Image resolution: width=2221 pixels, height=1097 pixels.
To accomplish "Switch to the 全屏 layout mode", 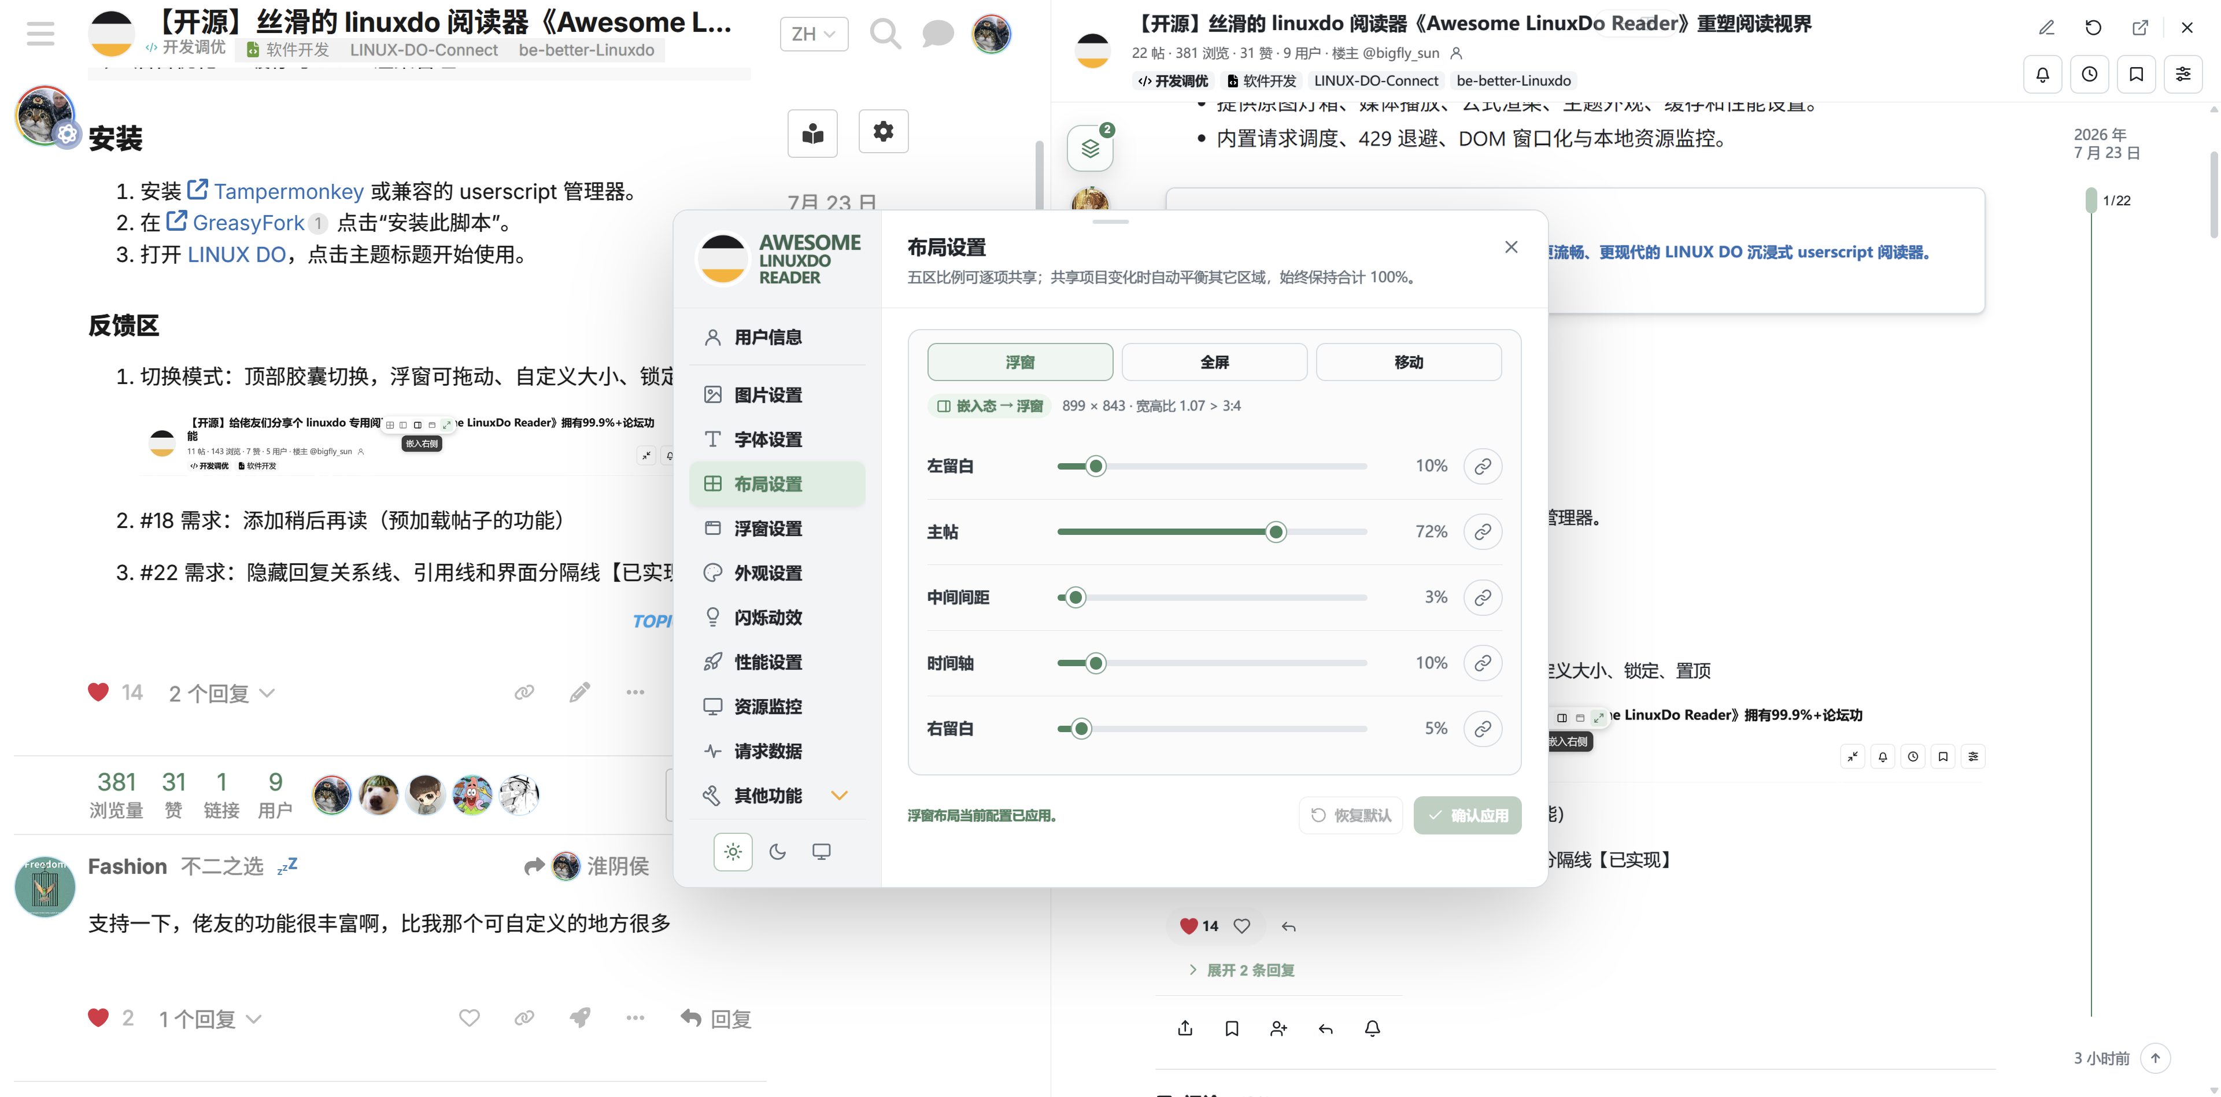I will coord(1214,362).
